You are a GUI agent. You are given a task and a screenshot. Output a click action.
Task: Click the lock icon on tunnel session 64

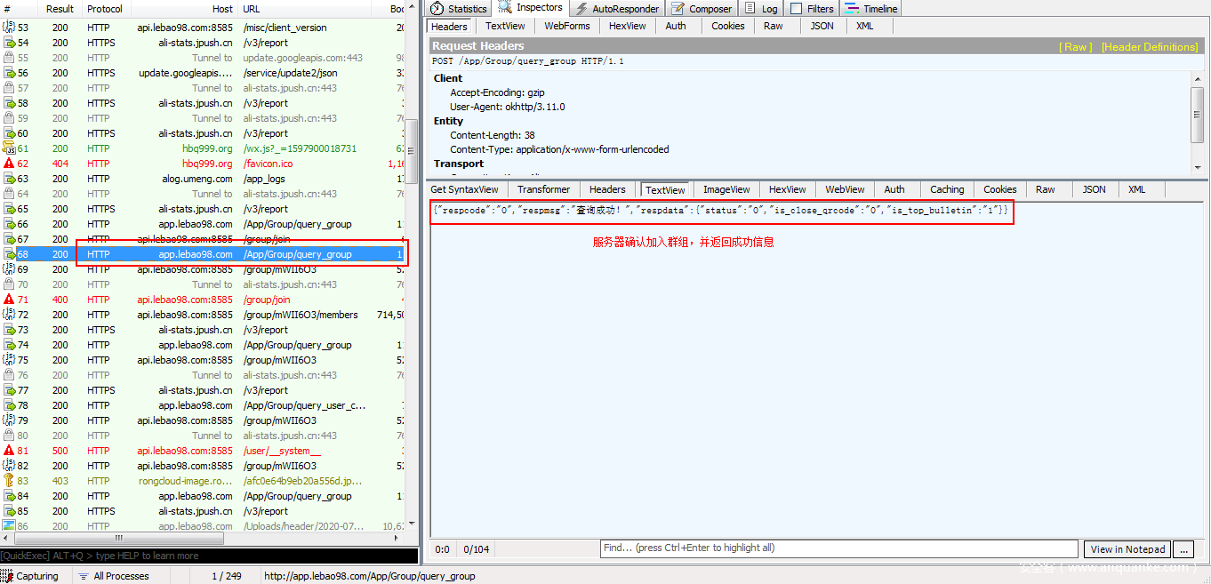[9, 194]
